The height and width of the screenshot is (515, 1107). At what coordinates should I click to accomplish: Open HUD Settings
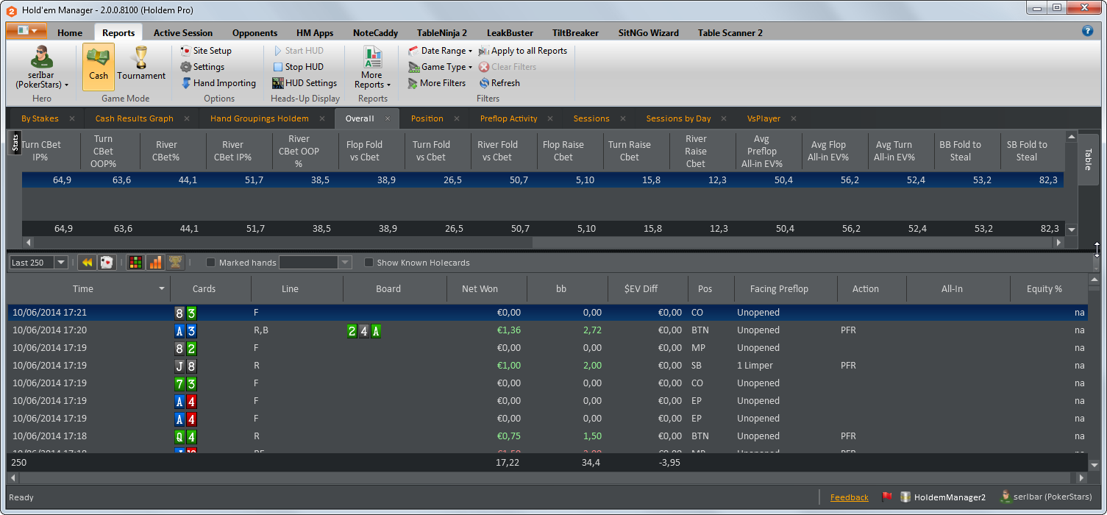(305, 83)
